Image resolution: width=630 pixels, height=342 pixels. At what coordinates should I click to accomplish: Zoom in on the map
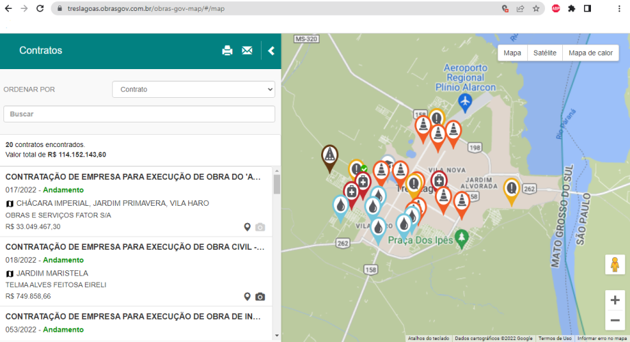pyautogui.click(x=615, y=300)
